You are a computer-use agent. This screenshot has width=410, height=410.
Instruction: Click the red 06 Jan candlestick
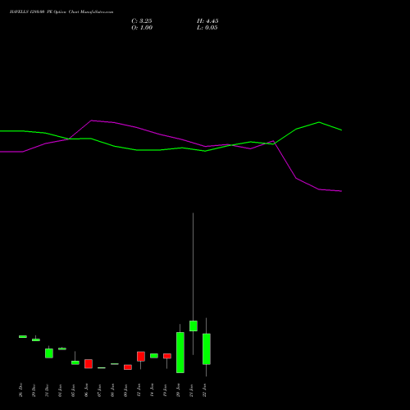89,364
